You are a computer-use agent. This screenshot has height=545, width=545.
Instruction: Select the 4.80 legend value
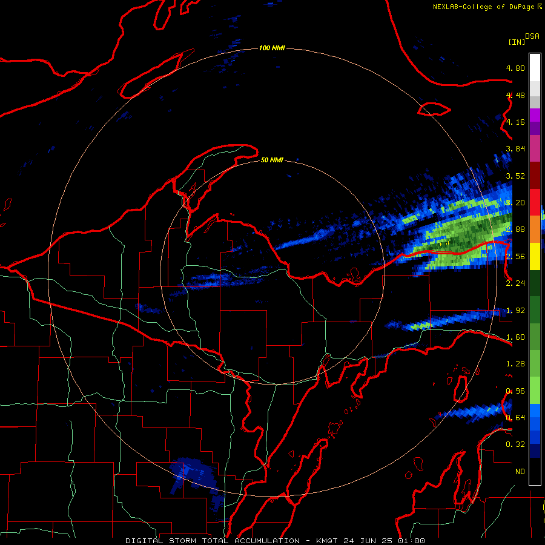pos(515,68)
